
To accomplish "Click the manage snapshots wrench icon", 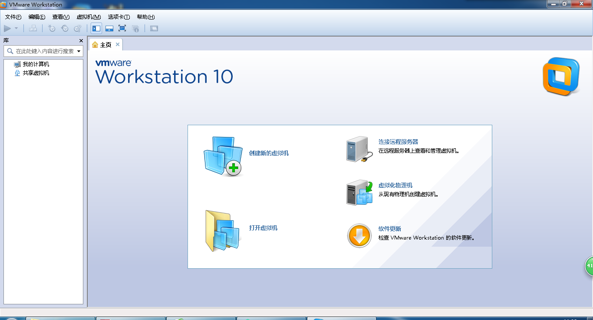I will pos(78,29).
